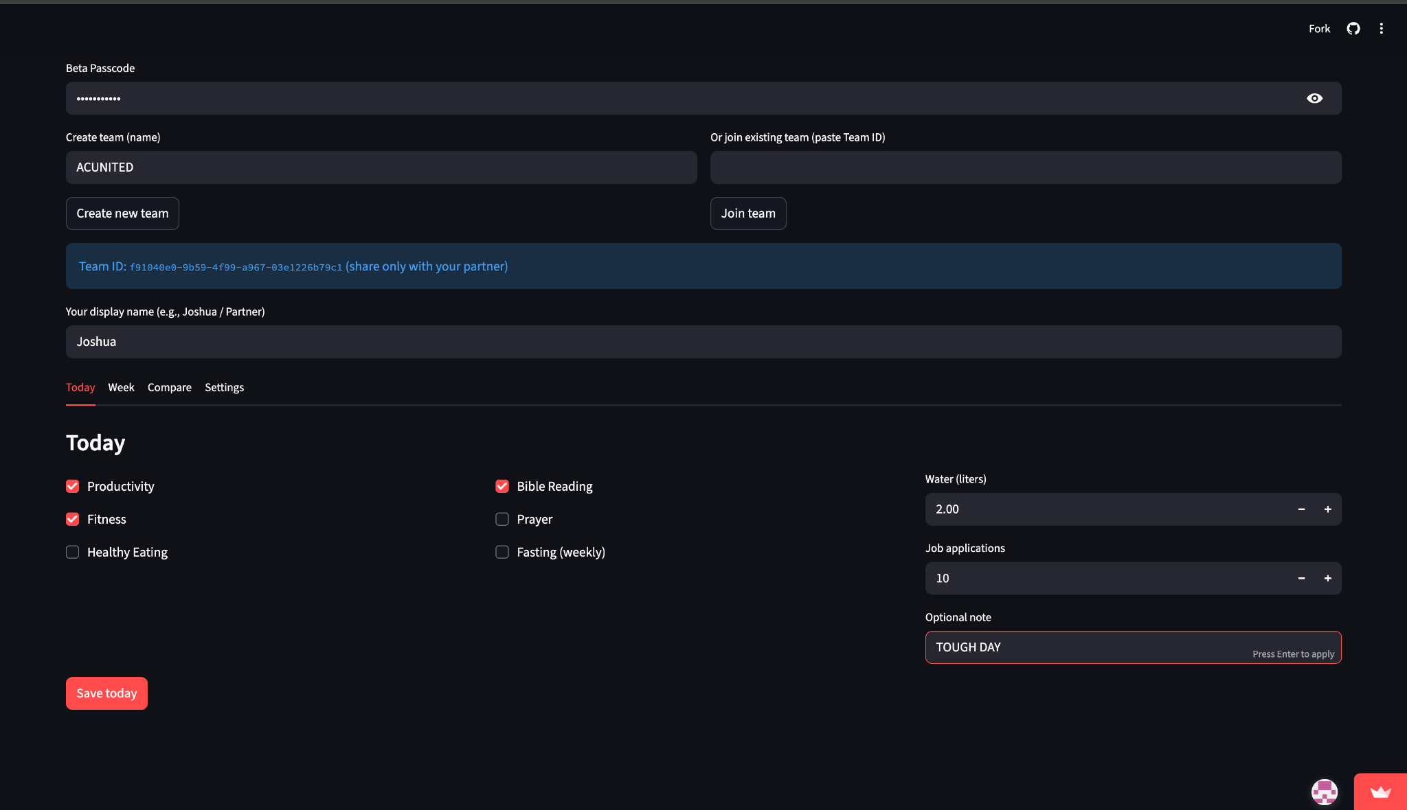
Task: Click the Streamlit crown badge
Action: coord(1380,792)
